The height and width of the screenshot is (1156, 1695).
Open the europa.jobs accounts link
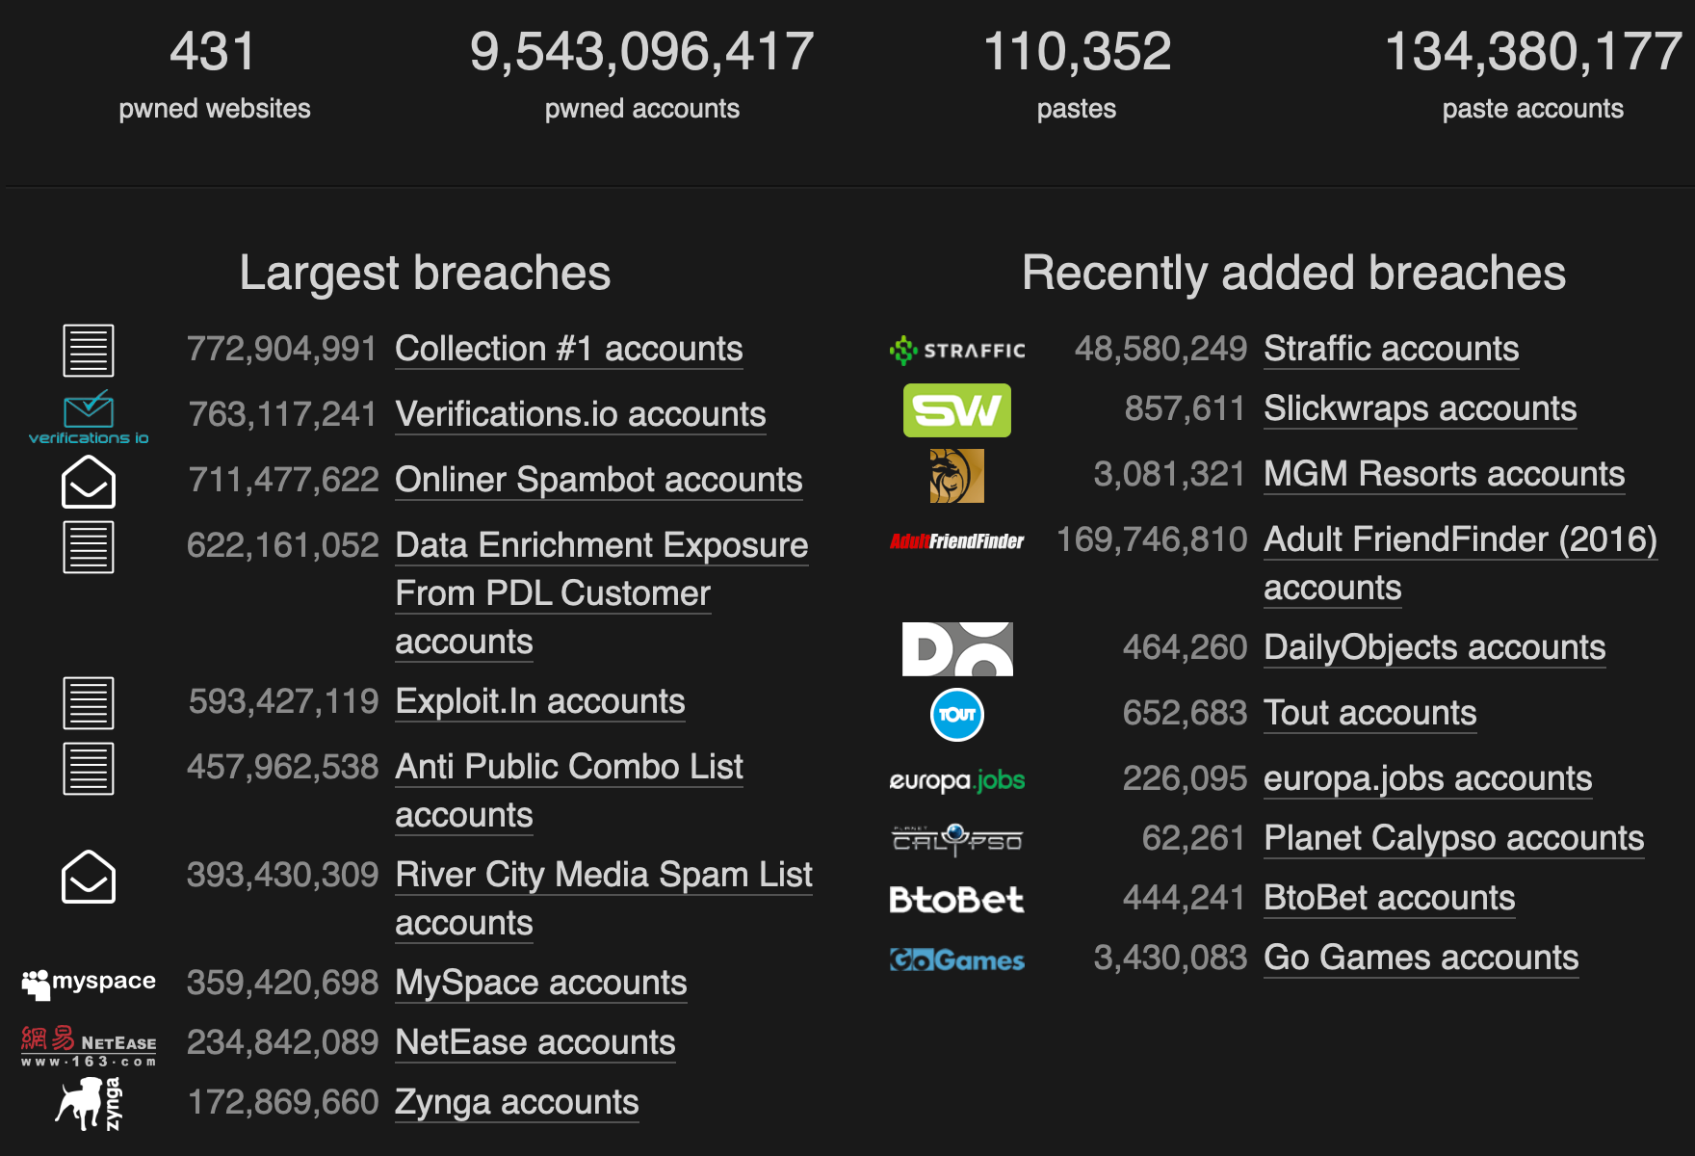click(1427, 778)
